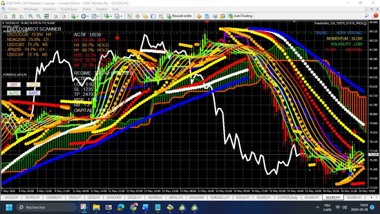Open Word from the taskbar

[145, 207]
